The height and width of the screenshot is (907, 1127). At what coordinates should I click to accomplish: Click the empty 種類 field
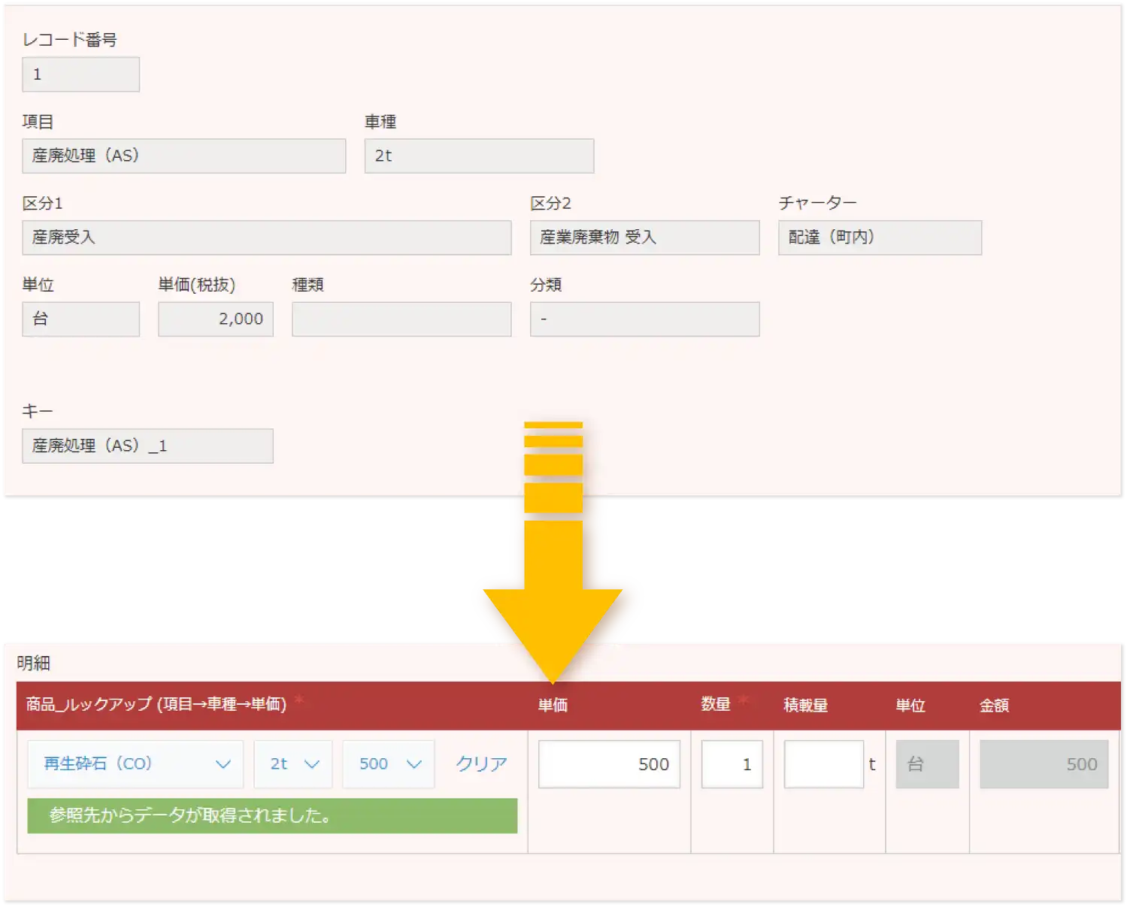tap(401, 319)
